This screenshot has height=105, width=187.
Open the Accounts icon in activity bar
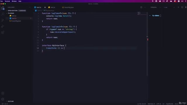3,93
